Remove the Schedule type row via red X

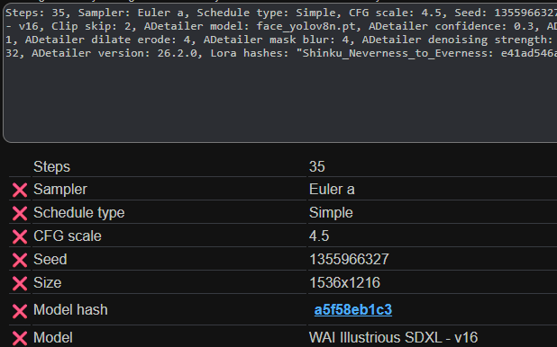click(20, 213)
